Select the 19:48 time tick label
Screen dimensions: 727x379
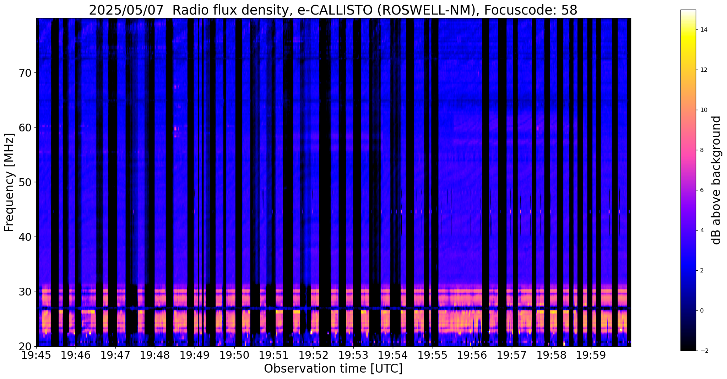154,355
